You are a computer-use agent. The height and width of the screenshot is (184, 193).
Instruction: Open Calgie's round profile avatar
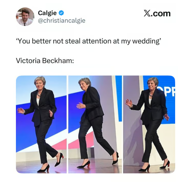click(x=25, y=16)
